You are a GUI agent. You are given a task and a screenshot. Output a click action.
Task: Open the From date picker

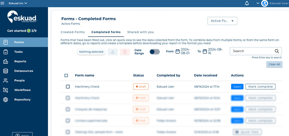tap(178, 52)
